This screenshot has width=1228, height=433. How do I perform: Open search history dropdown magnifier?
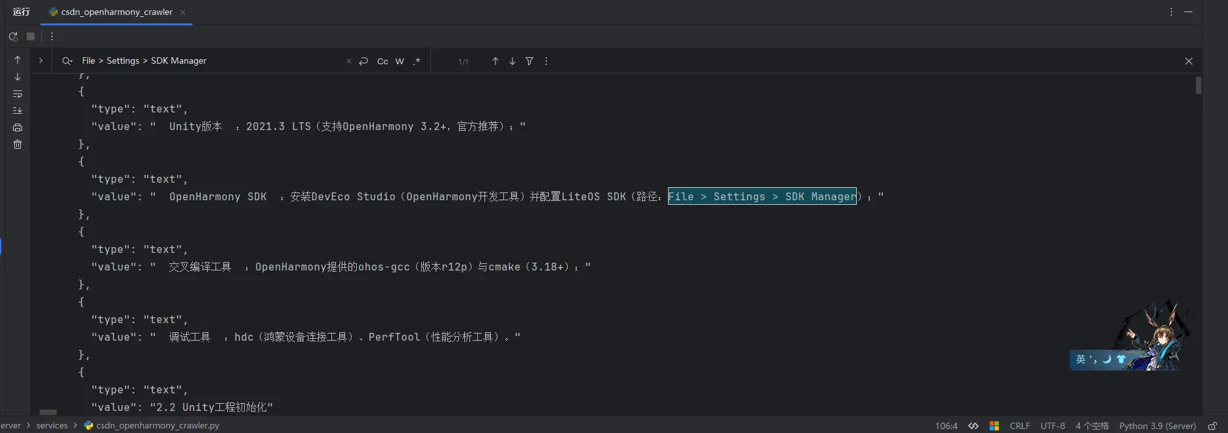point(67,61)
